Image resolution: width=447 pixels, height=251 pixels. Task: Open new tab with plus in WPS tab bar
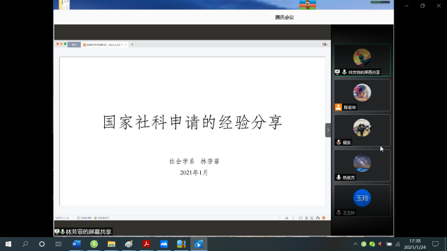[x=132, y=44]
